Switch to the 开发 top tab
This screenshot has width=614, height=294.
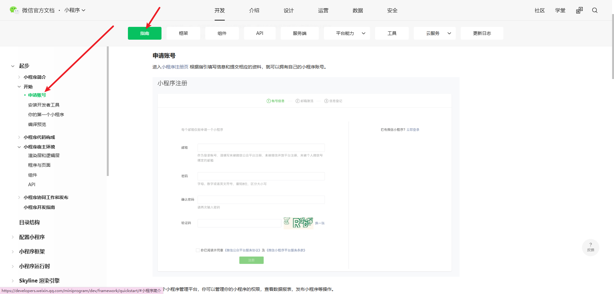[220, 11]
